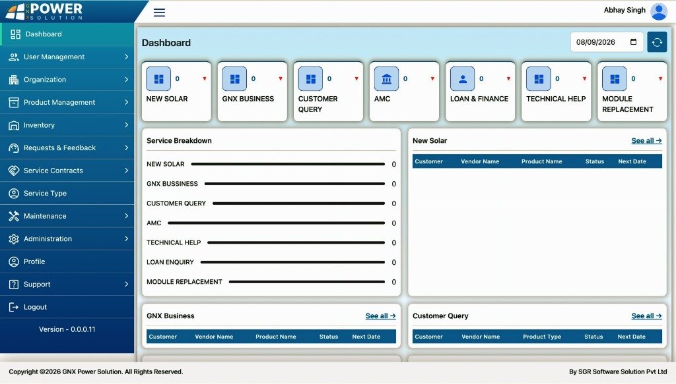Open the Maintenance menu label
The width and height of the screenshot is (676, 384).
point(45,216)
